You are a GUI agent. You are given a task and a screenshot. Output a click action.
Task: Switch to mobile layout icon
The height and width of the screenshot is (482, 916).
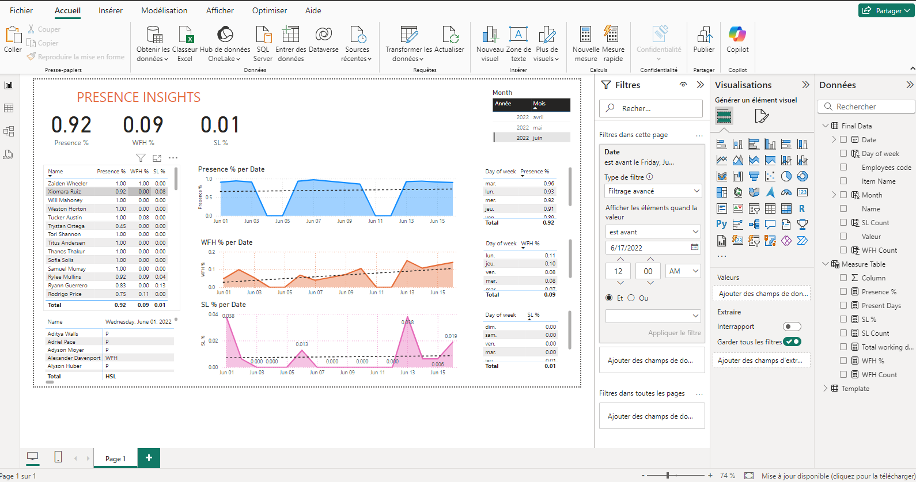click(58, 457)
